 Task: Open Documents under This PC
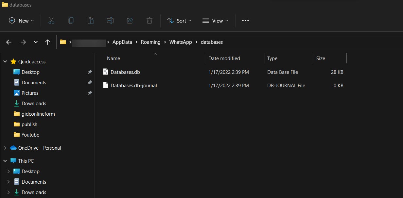[x=34, y=182]
